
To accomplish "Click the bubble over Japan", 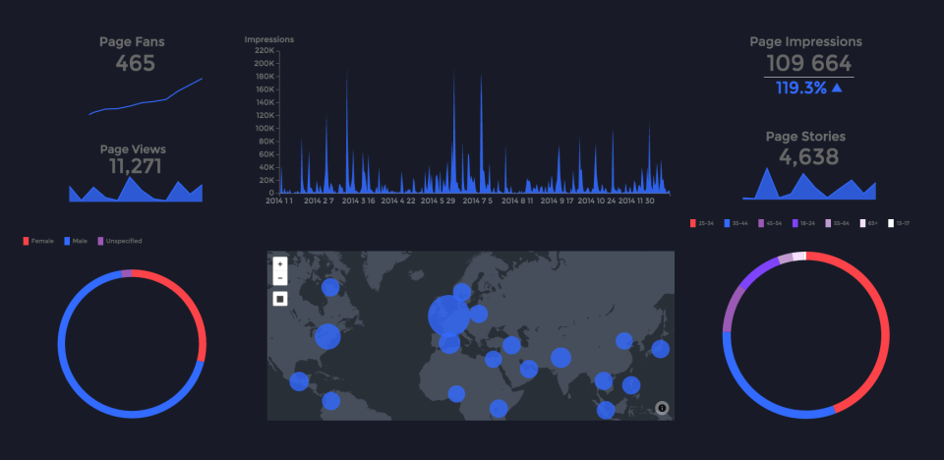I will [661, 349].
